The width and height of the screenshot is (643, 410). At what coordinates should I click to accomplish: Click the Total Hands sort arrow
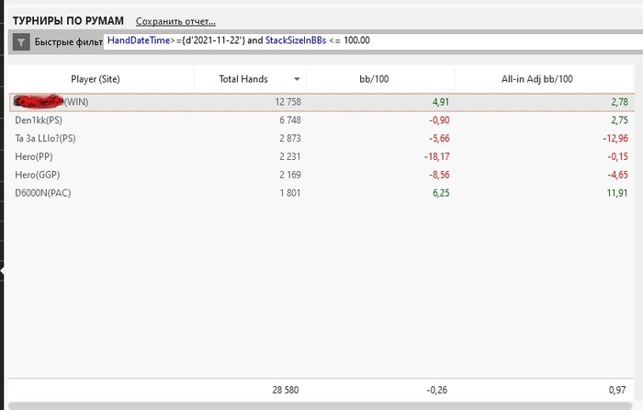pyautogui.click(x=297, y=79)
